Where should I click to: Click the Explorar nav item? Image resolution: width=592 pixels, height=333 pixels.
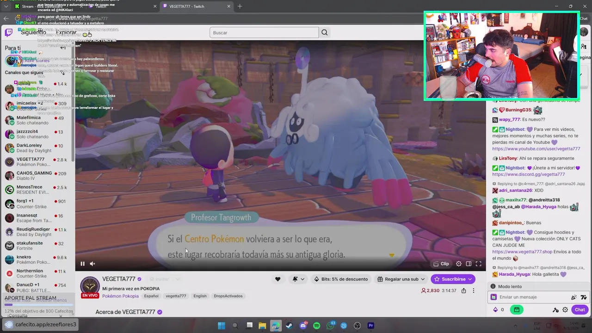pyautogui.click(x=66, y=32)
